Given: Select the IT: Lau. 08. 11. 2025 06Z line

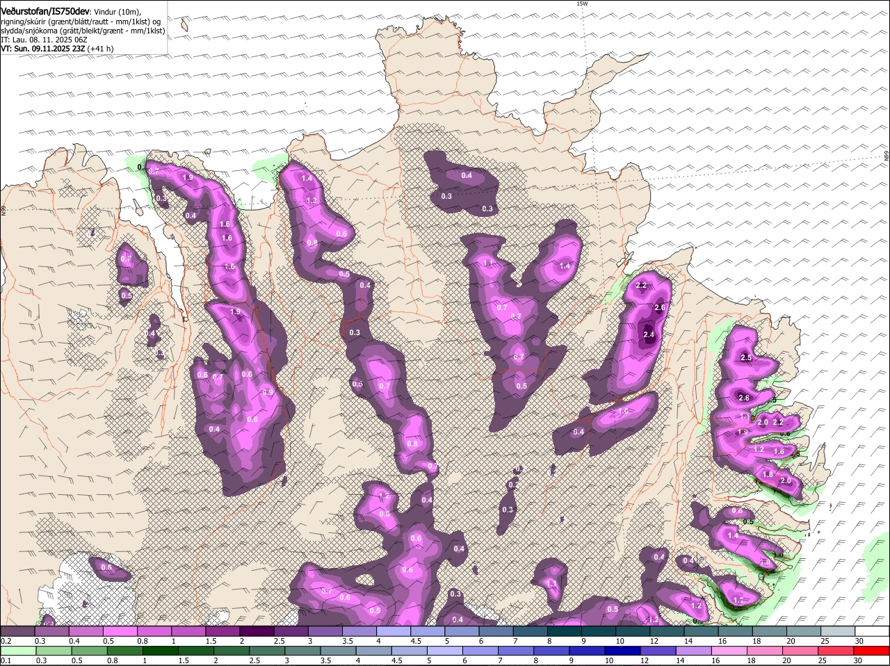Looking at the screenshot, I should 44,40.
